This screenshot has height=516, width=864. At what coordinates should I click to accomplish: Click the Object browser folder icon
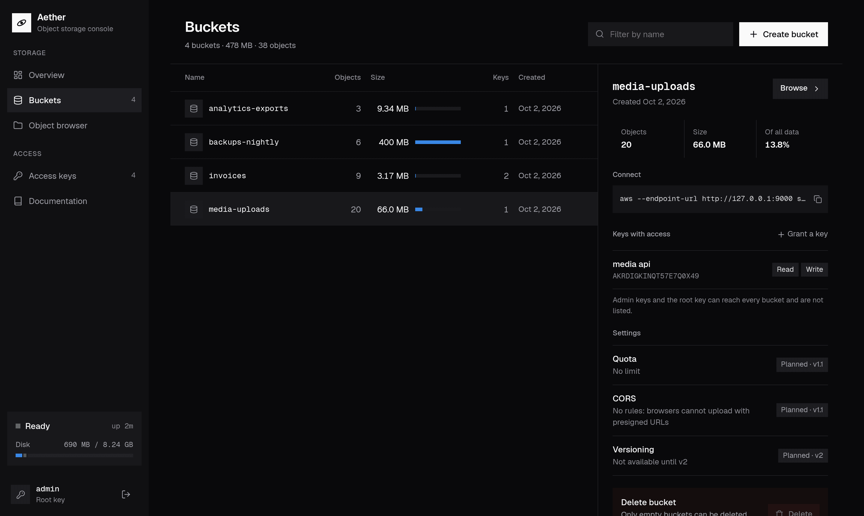(18, 125)
